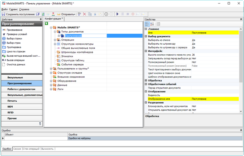Expand the Структура номенклатуры node
The image size is (244, 156).
click(x=55, y=44)
